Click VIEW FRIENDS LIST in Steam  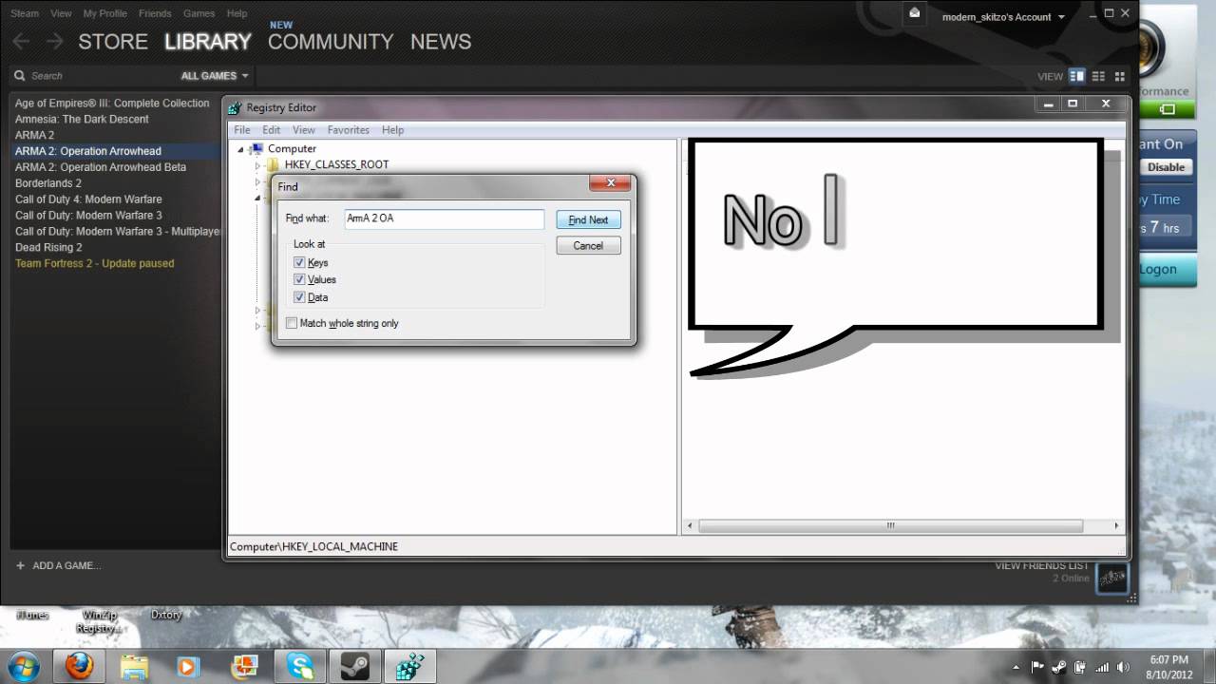pyautogui.click(x=1041, y=566)
